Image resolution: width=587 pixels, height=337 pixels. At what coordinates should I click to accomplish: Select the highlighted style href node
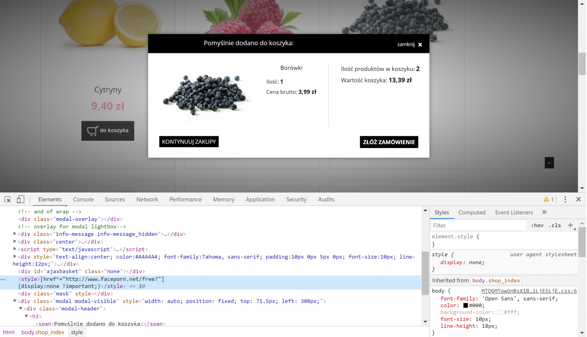211,283
